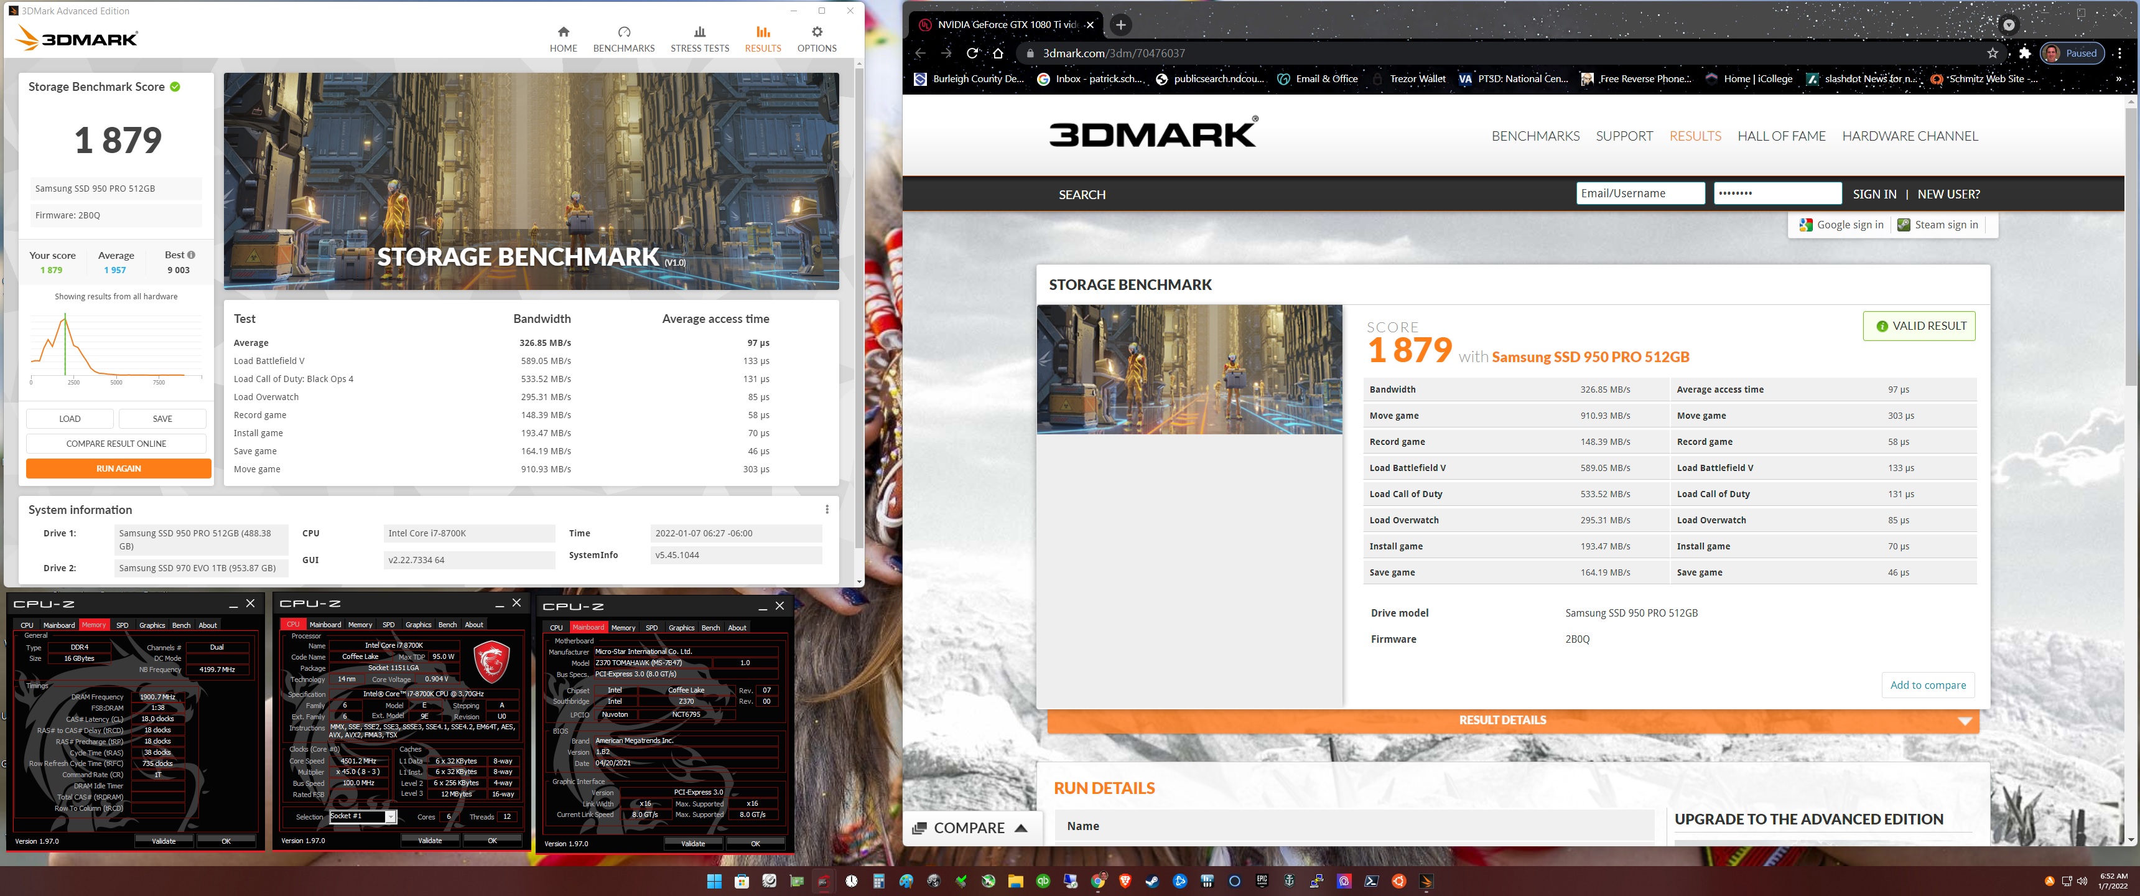This screenshot has width=2140, height=896.
Task: Open the Paused profile button
Action: (x=2072, y=53)
